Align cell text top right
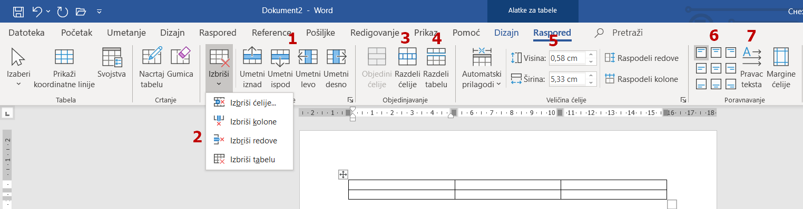The width and height of the screenshot is (803, 209). (731, 53)
